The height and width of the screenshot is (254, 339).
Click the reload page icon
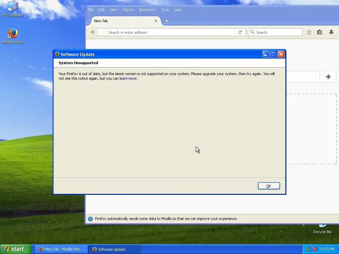(240, 32)
